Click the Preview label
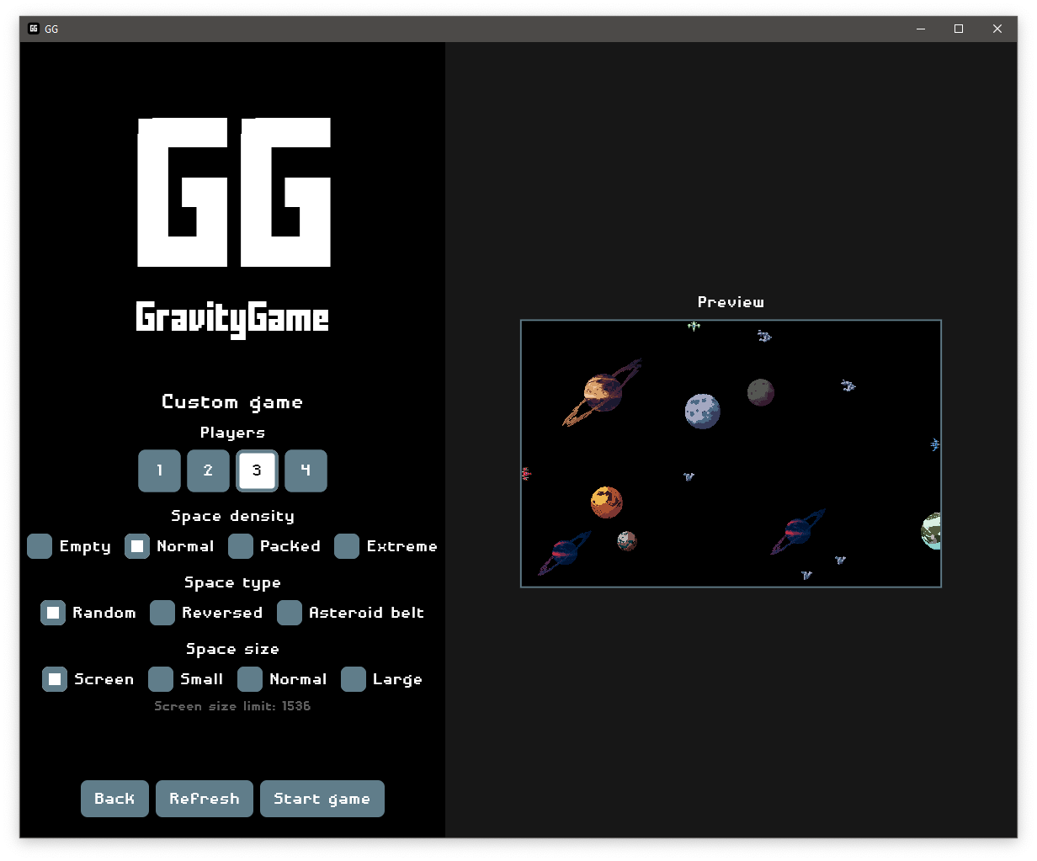 pyautogui.click(x=731, y=302)
